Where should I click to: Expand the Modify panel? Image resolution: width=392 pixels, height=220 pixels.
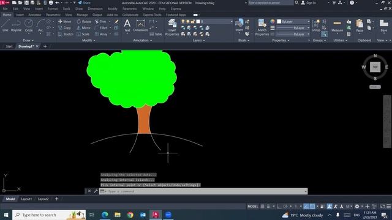click(x=88, y=40)
